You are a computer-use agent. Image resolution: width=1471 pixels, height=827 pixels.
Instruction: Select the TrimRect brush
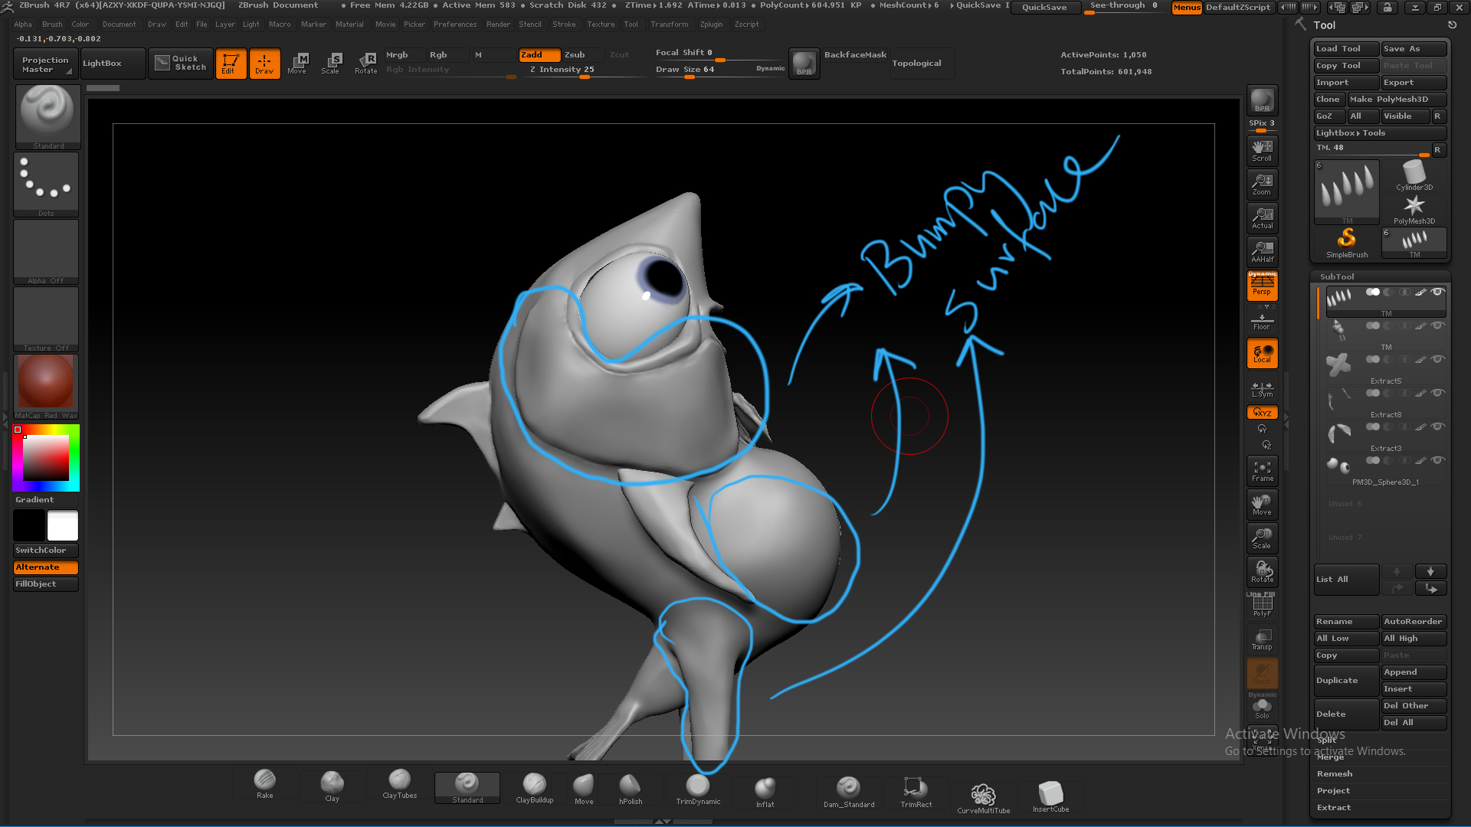point(916,792)
